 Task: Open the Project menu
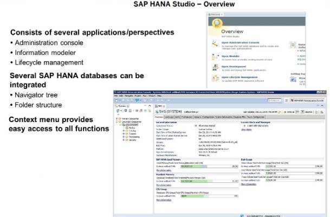point(138,96)
